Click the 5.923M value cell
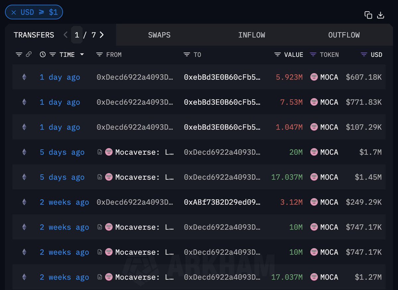The width and height of the screenshot is (398, 290). (x=289, y=77)
